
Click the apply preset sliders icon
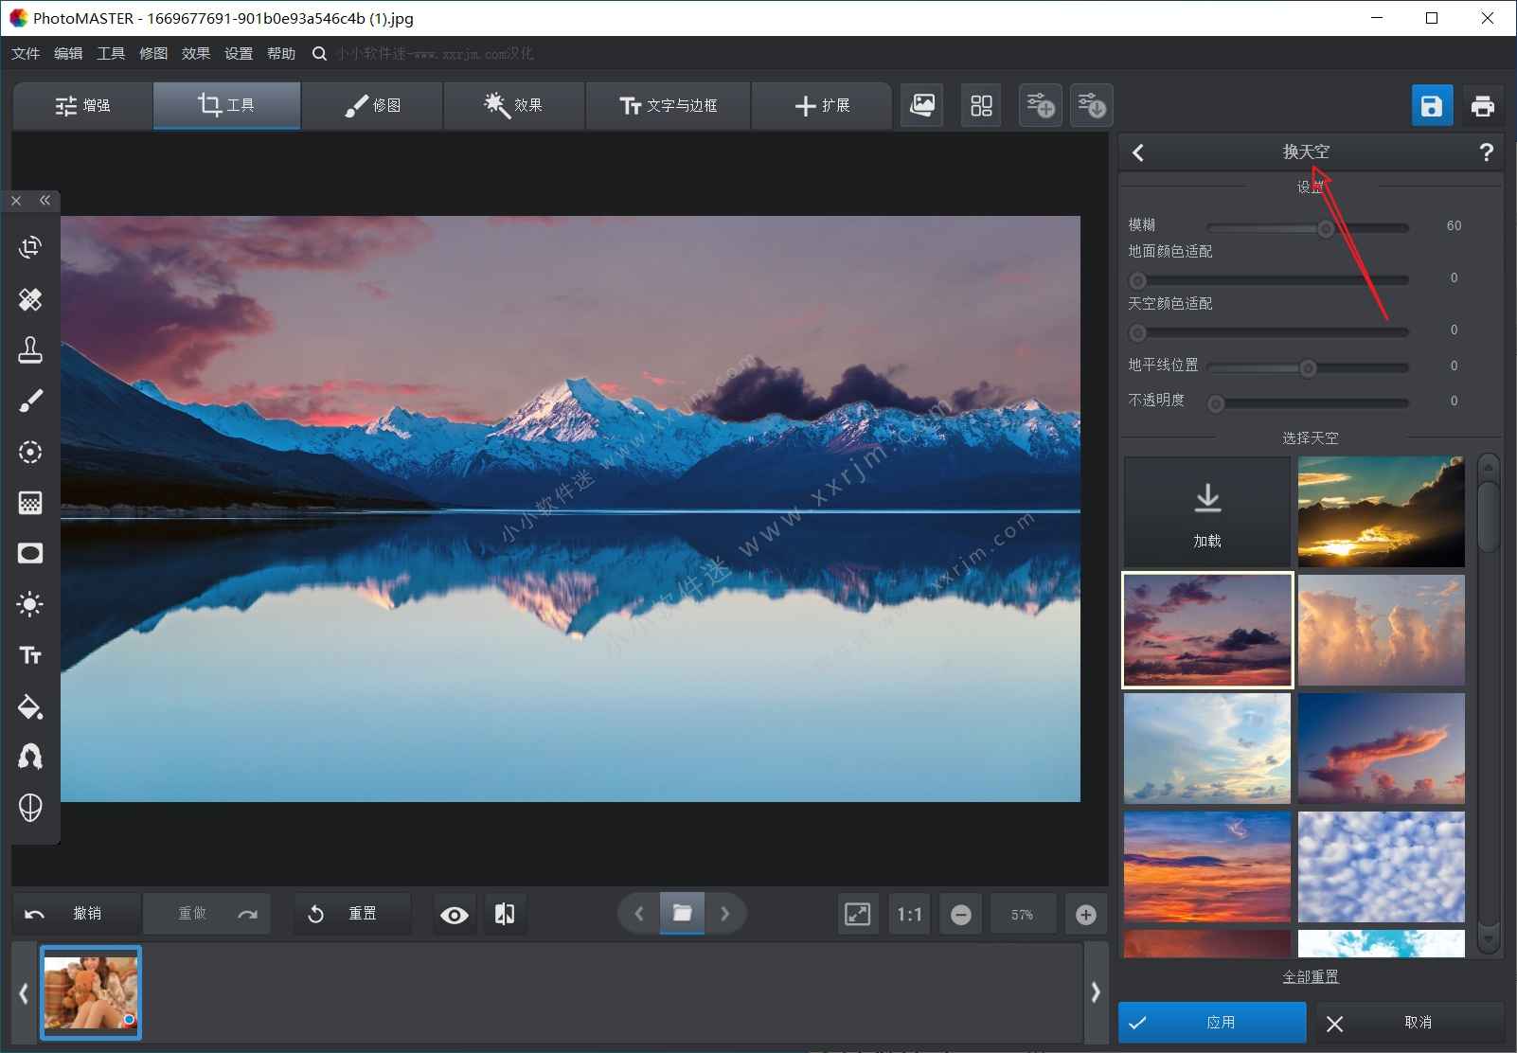click(1091, 105)
